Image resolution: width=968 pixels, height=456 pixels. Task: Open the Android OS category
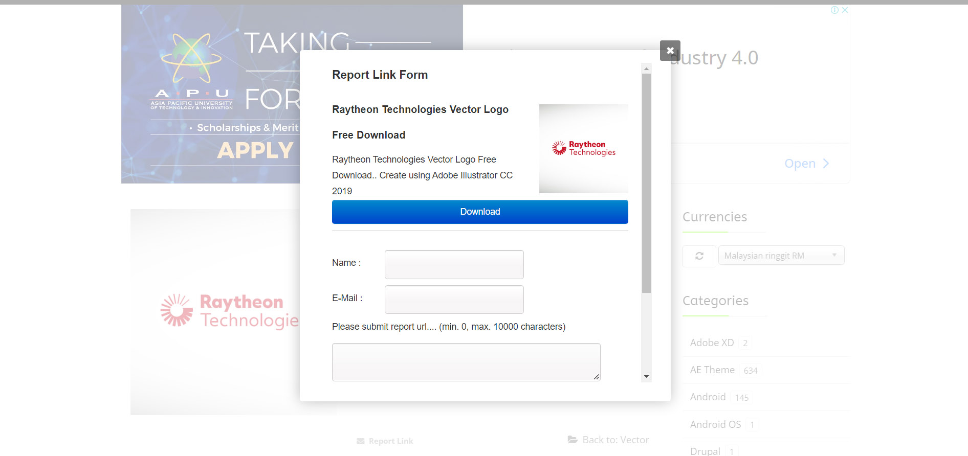click(x=715, y=424)
